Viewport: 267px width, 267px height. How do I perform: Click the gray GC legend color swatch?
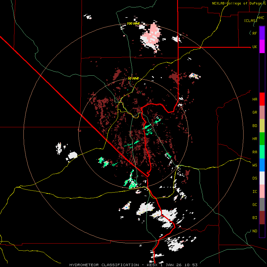(262, 204)
